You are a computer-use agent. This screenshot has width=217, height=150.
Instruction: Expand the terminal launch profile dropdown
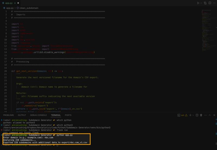(x=193, y=115)
